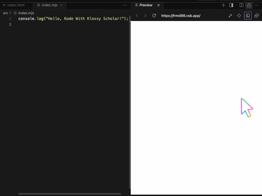Viewport: 262px width, 196px height.
Task: Click the src breadcrumb folder
Action: coord(5,13)
